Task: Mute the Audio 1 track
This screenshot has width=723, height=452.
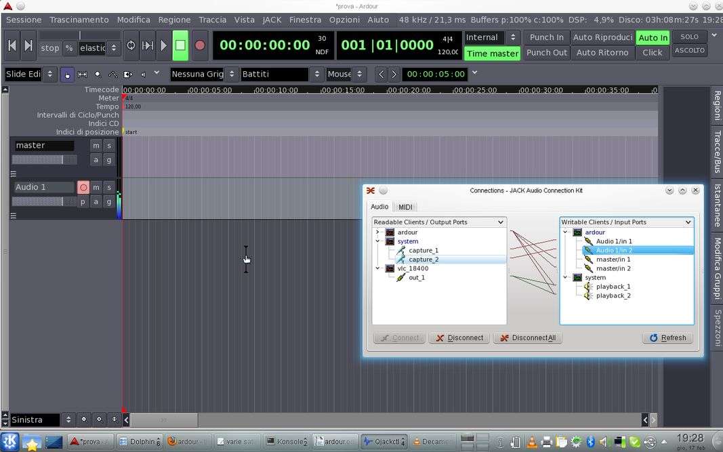Action: (x=96, y=187)
